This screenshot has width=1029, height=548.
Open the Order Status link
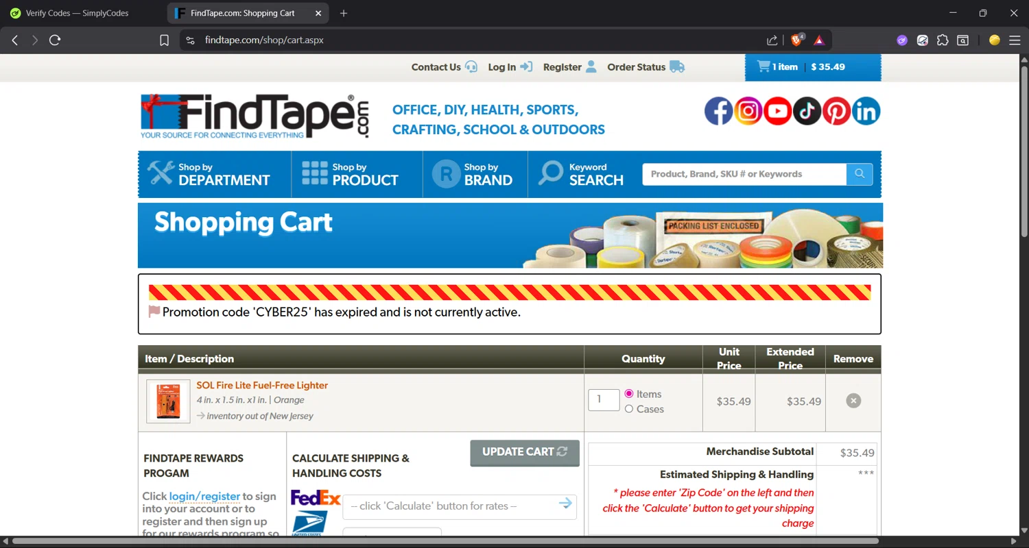click(646, 67)
